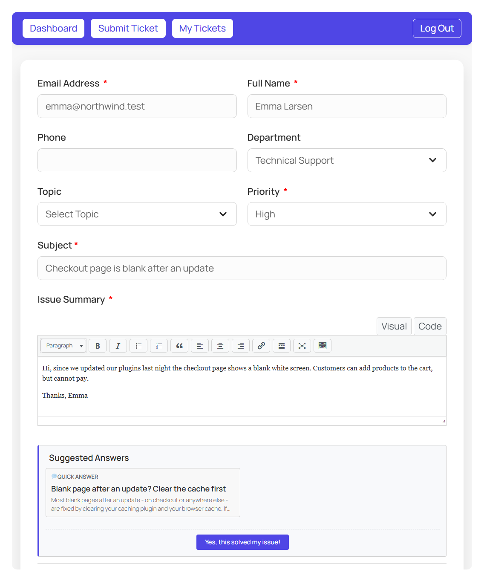This screenshot has height=581, width=484.
Task: Switch to the Code editor tab
Action: (x=430, y=327)
